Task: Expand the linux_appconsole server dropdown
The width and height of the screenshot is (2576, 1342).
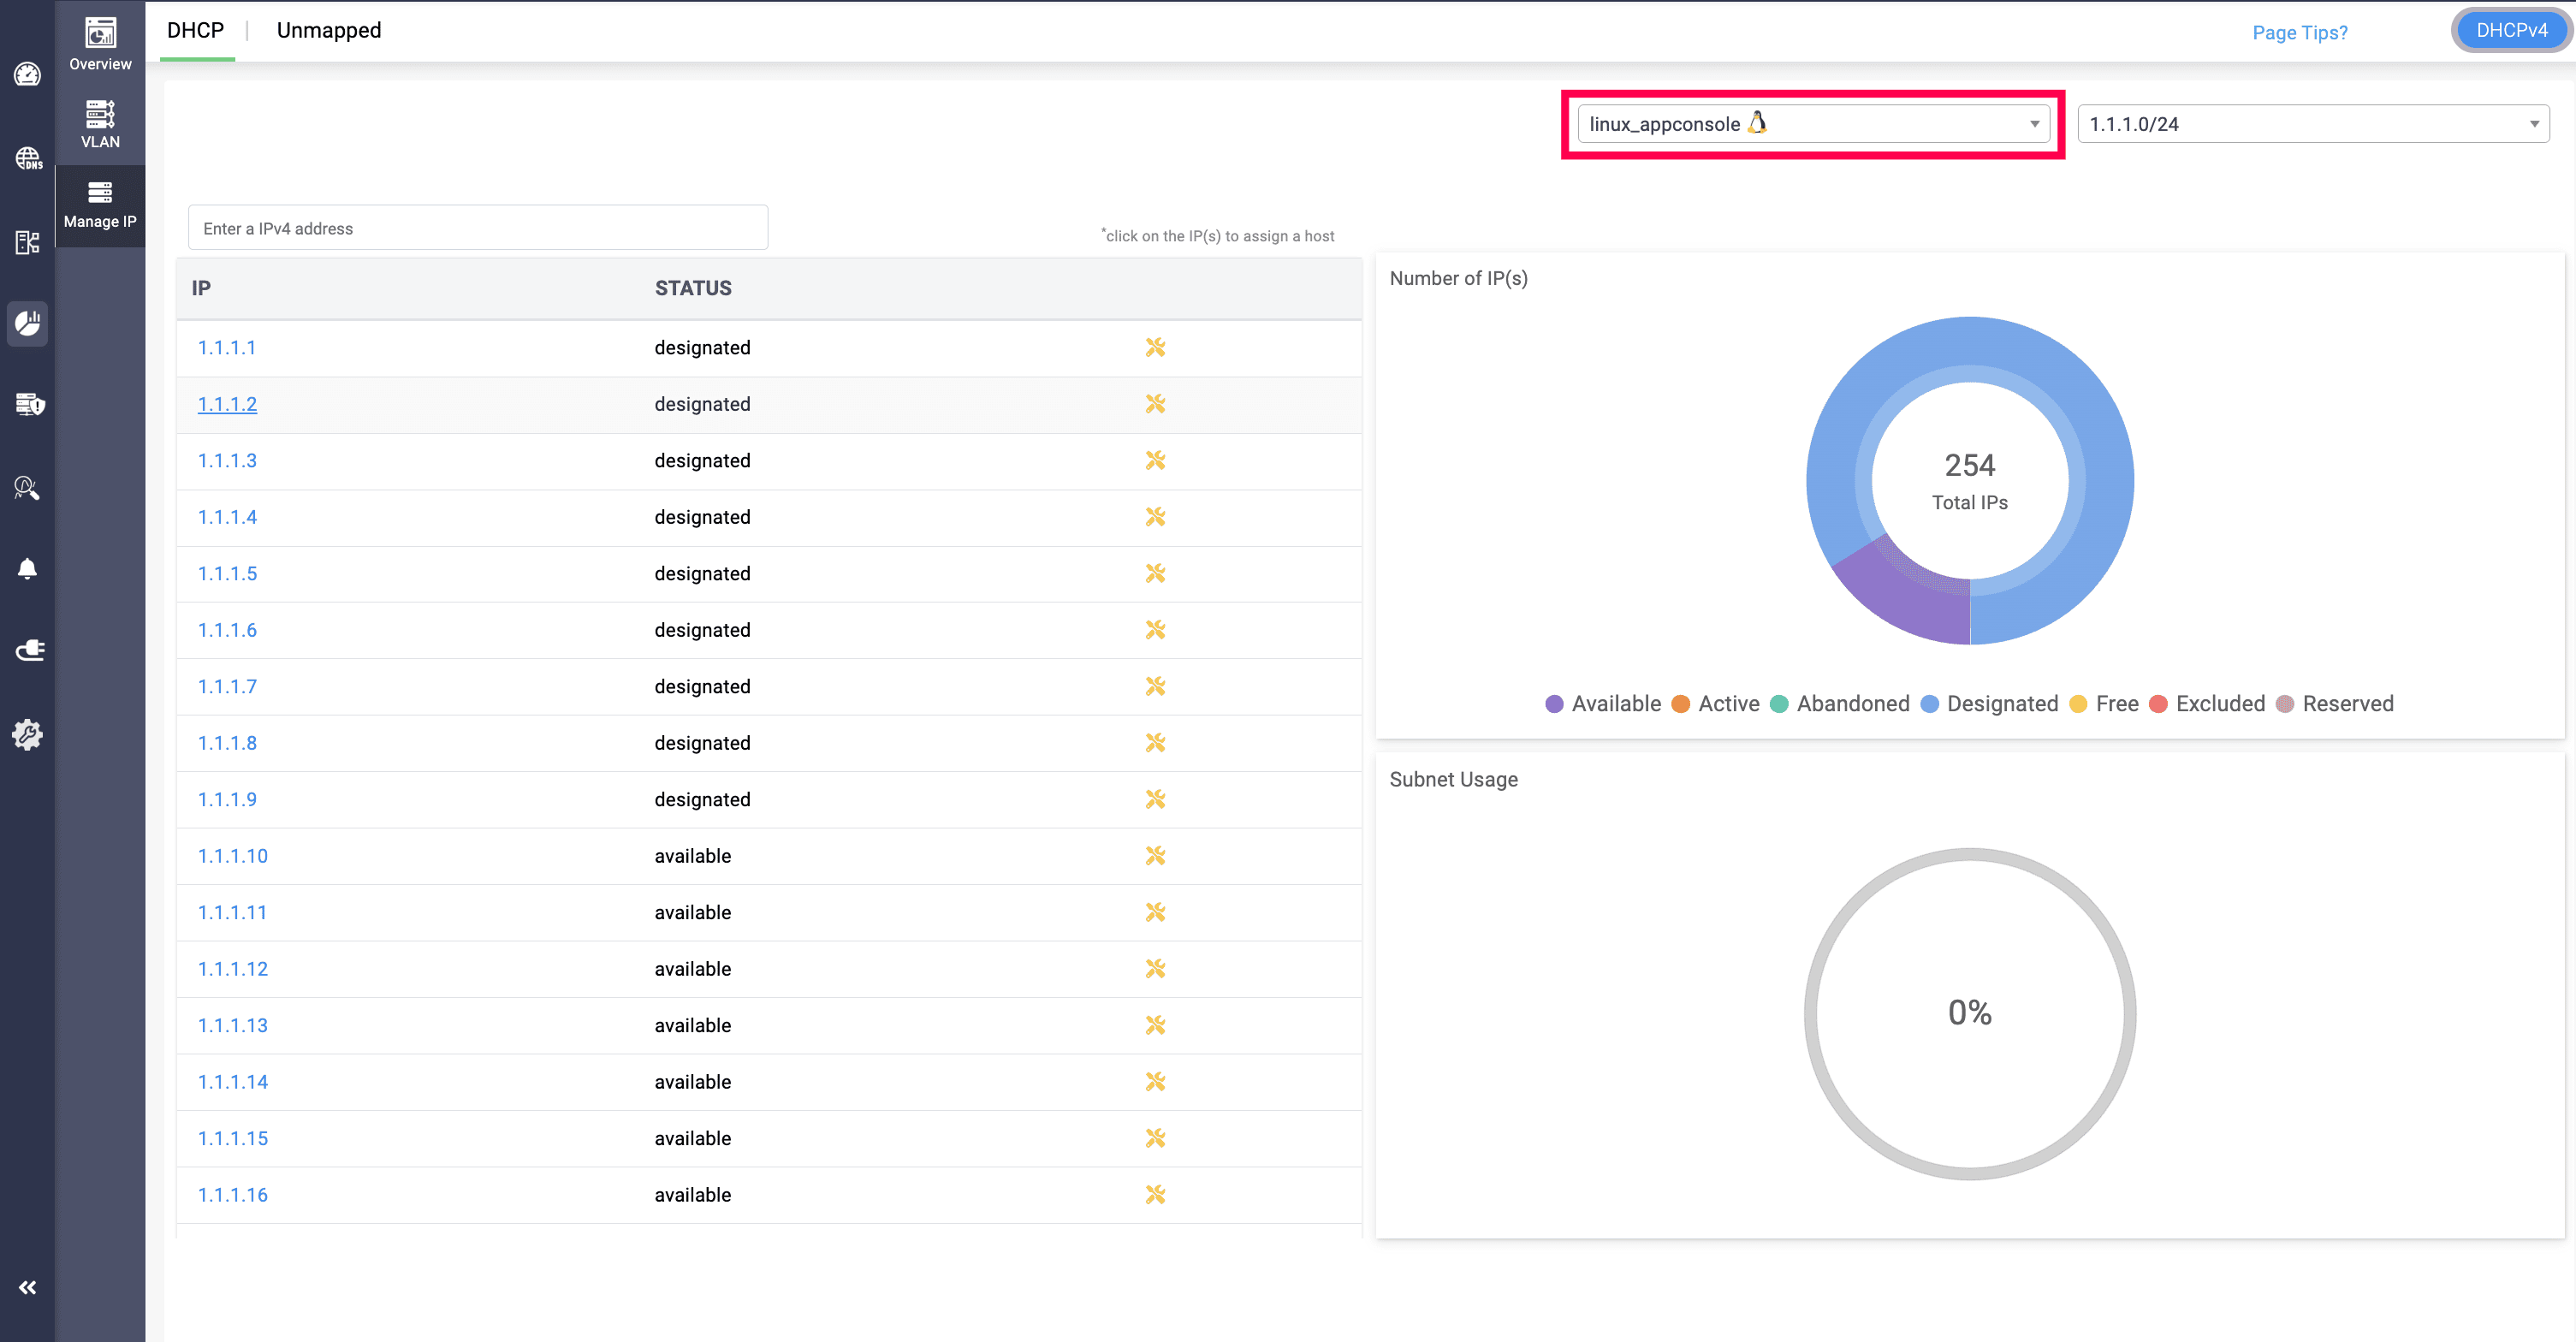Action: point(1812,124)
